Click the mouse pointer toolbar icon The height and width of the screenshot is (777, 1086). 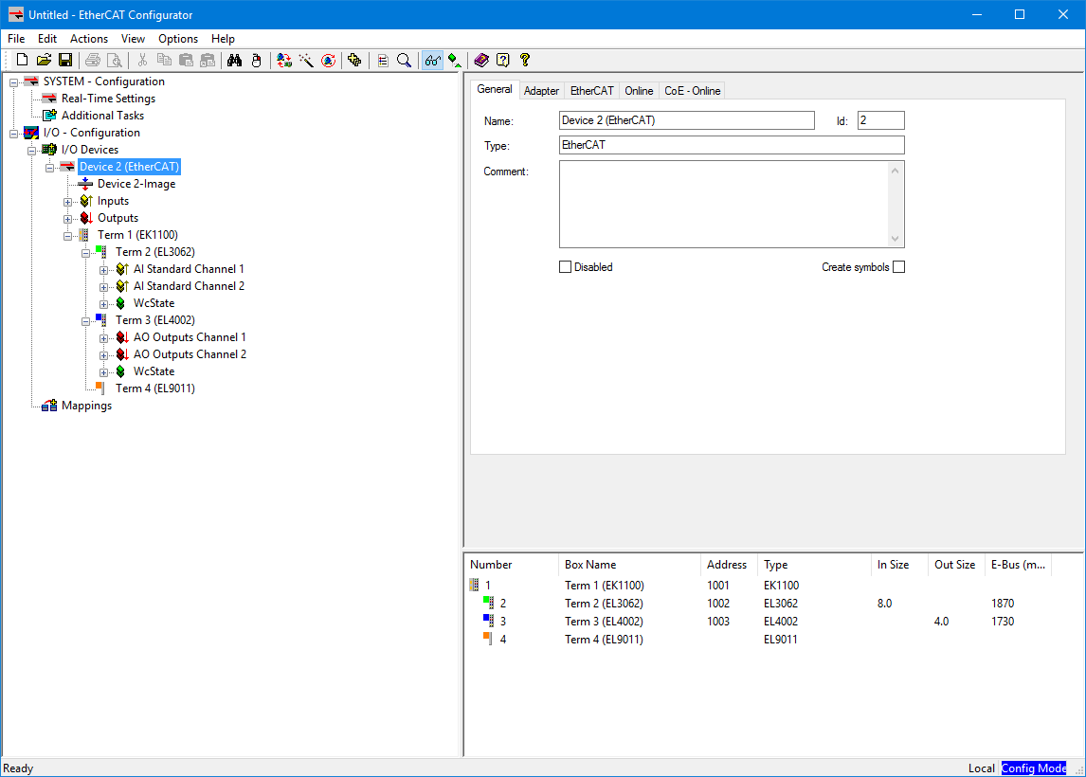pyautogui.click(x=256, y=61)
